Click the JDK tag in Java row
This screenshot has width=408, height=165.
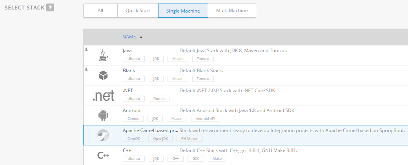156,59
